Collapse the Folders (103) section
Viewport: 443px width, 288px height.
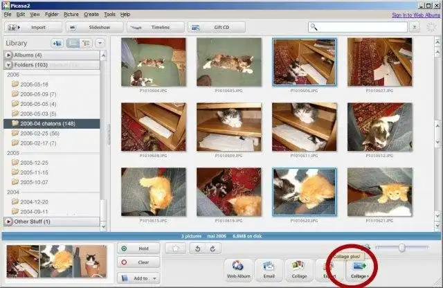[x=9, y=65]
